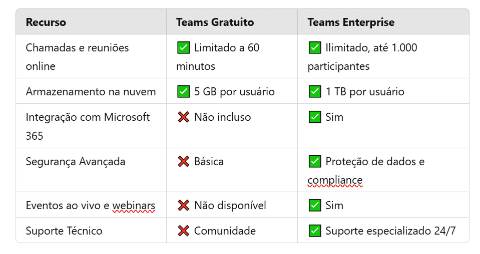Click the 'Segurança Avançada' row label
Image resolution: width=480 pixels, height=254 pixels.
pyautogui.click(x=75, y=161)
